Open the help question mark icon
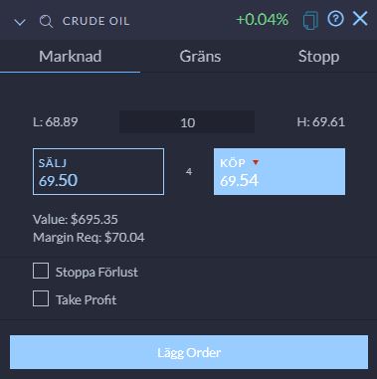This screenshot has width=377, height=379. coord(335,19)
